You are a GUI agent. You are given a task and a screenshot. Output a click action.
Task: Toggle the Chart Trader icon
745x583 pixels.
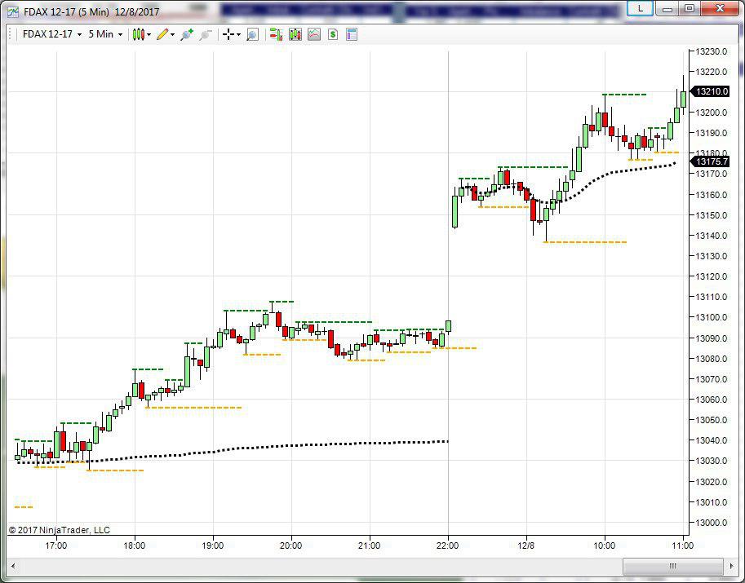click(276, 34)
